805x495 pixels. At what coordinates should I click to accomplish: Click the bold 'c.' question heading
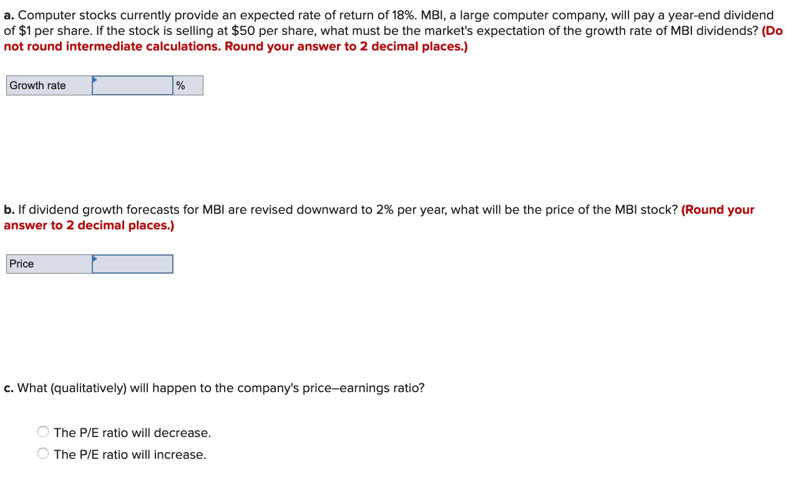pos(9,388)
